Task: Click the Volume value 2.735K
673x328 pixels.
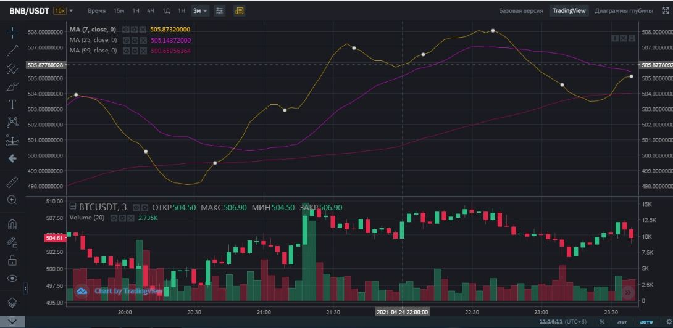Action: 148,218
